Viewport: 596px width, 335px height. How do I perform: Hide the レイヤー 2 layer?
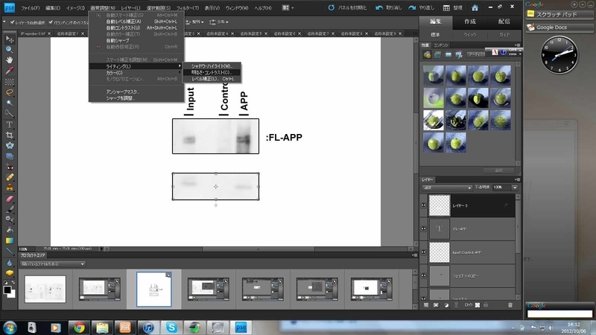click(x=423, y=205)
